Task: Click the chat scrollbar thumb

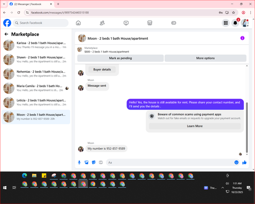Action: (x=247, y=127)
